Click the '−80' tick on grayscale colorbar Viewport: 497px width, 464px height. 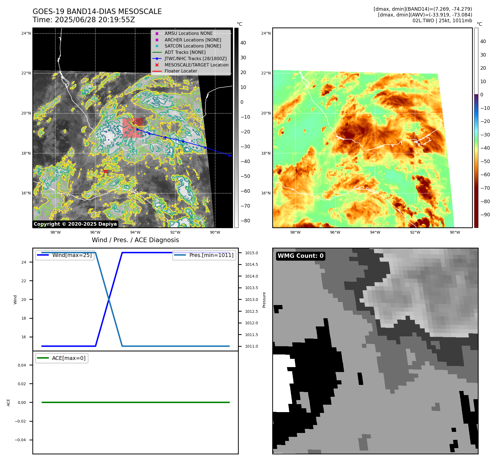(x=245, y=221)
